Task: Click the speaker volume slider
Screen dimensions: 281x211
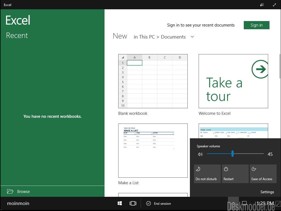Action: pos(233,154)
